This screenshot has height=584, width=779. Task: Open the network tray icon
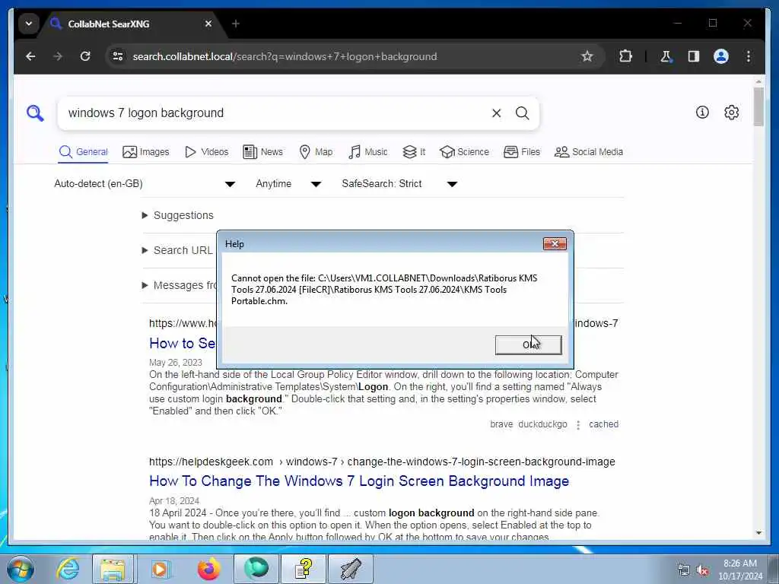[x=684, y=570]
